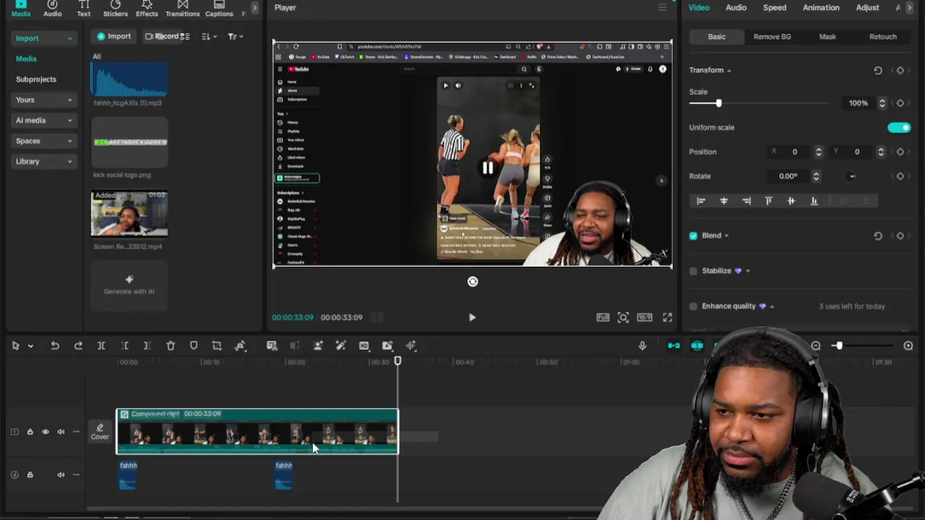Screen dimensions: 925x520
Task: Align clip to horizontal center
Action: click(x=723, y=201)
